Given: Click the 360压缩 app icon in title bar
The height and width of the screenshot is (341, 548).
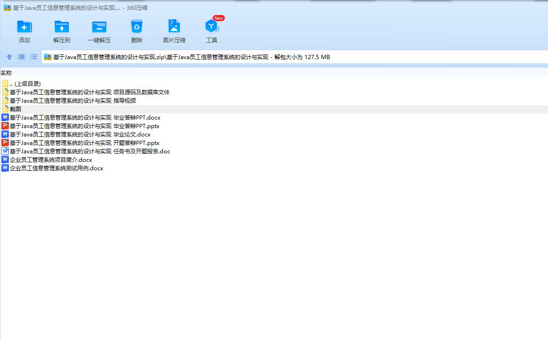Looking at the screenshot, I should [7, 8].
